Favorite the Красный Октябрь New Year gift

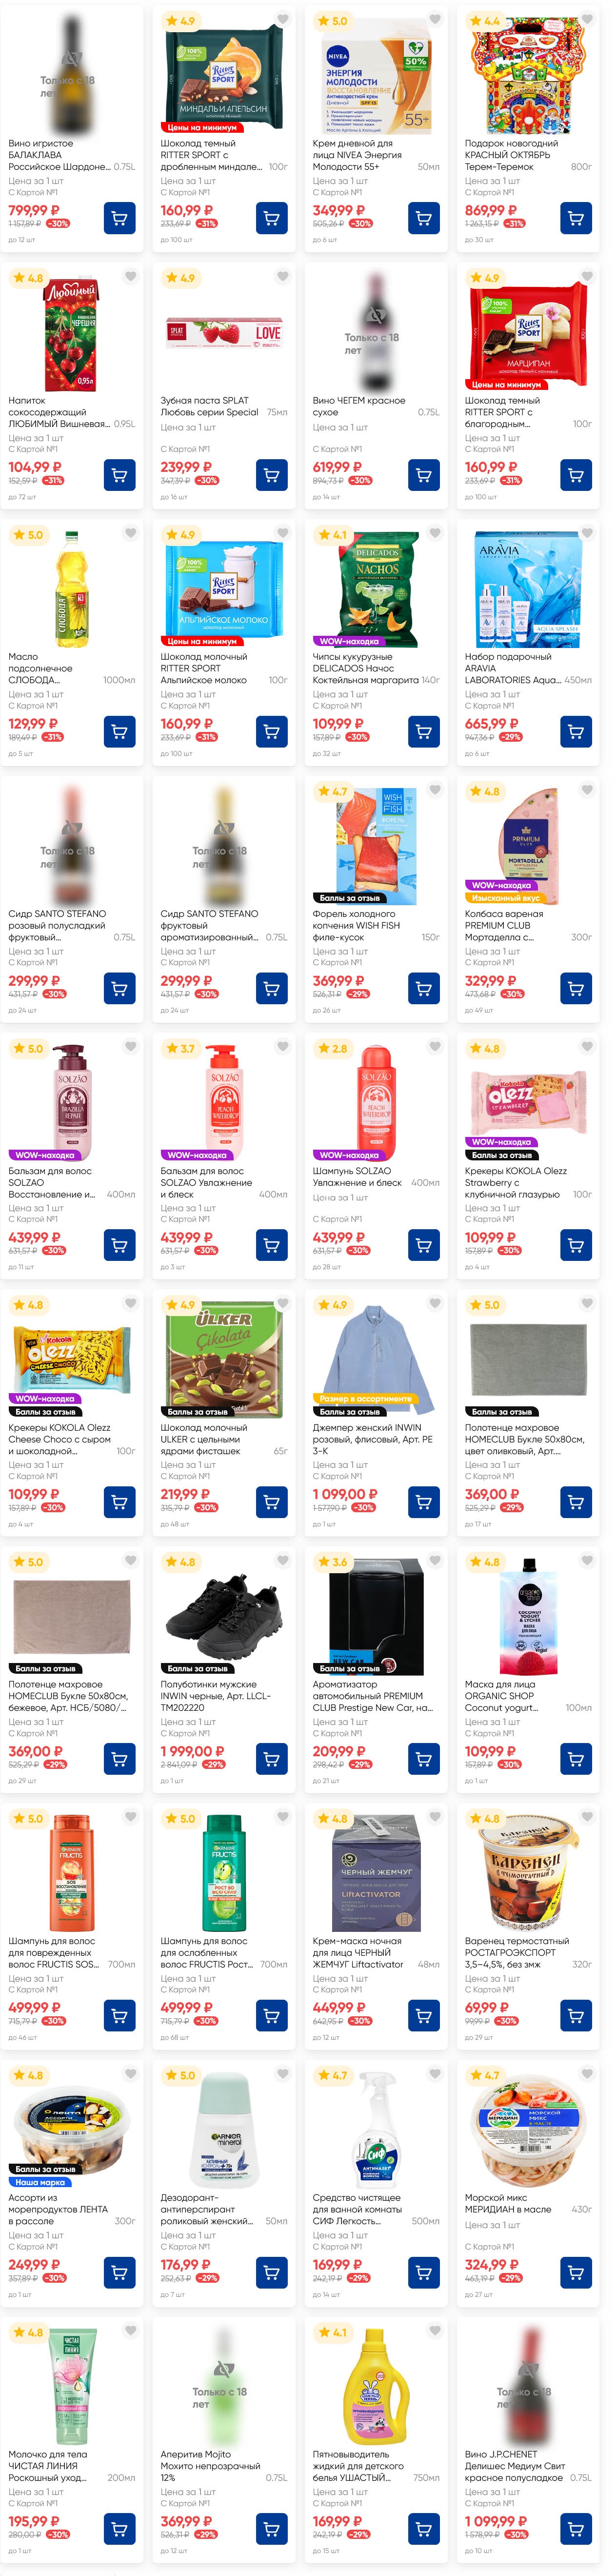[x=587, y=19]
